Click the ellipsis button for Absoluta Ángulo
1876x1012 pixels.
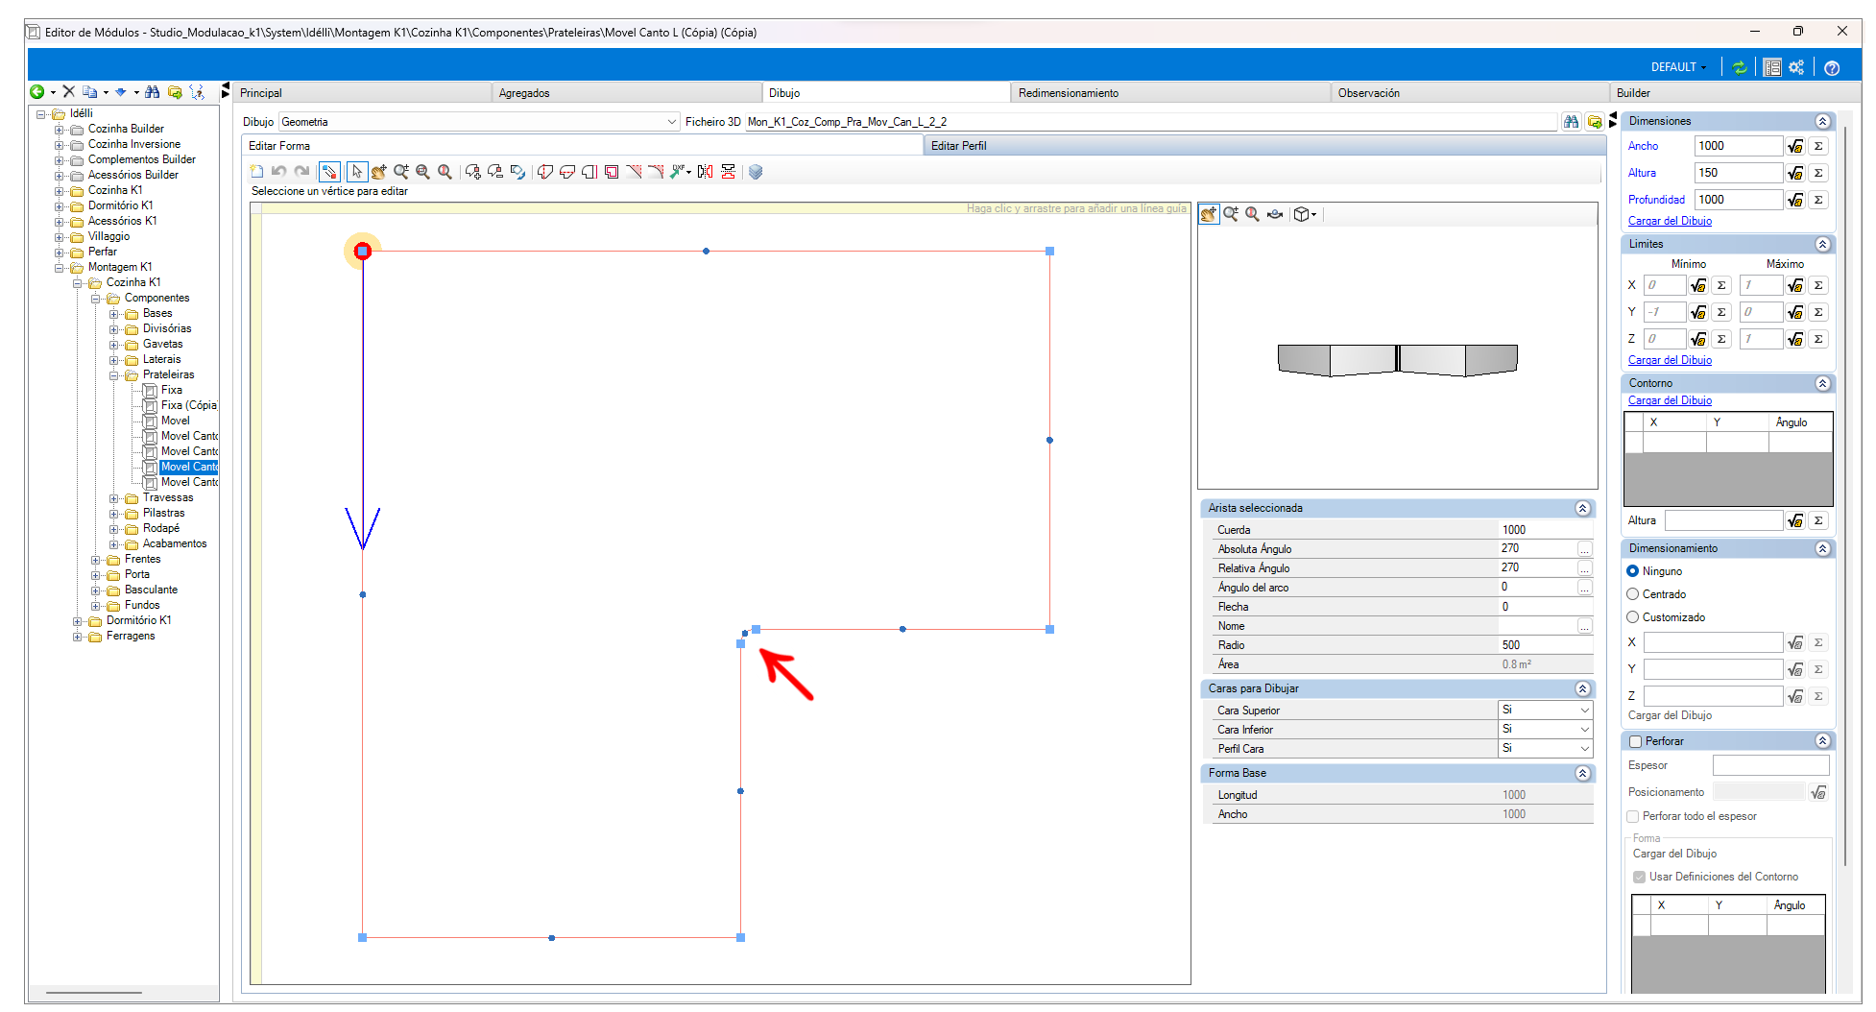tap(1584, 549)
